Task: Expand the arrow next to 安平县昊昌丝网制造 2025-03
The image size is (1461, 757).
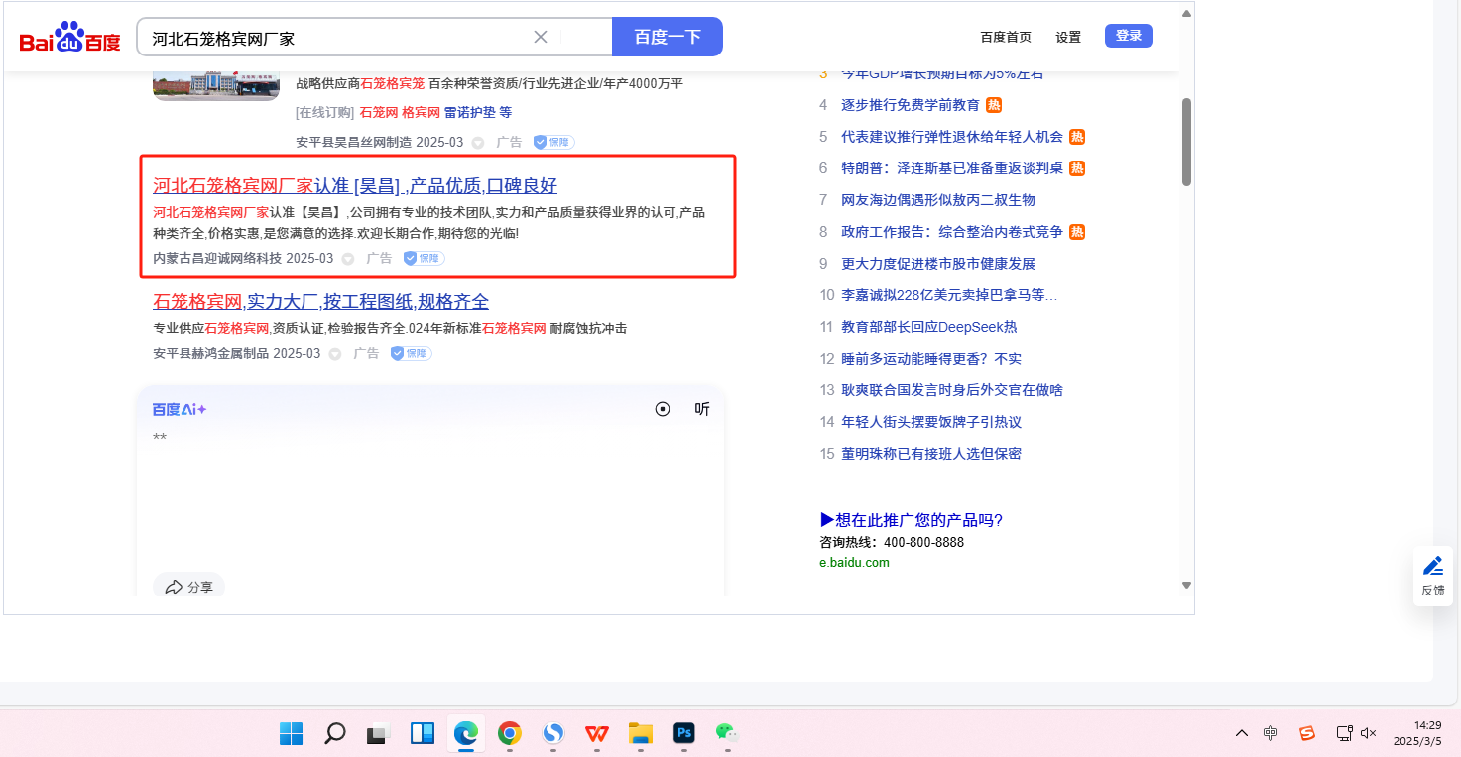Action: (477, 143)
